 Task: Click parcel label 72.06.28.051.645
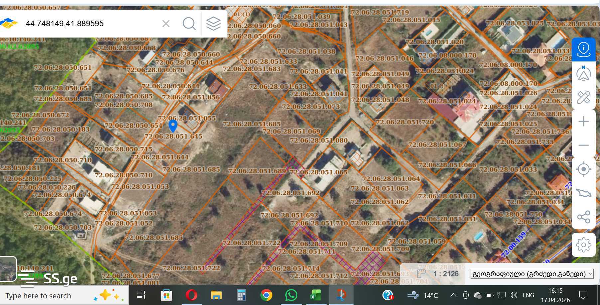pyautogui.click(x=173, y=136)
